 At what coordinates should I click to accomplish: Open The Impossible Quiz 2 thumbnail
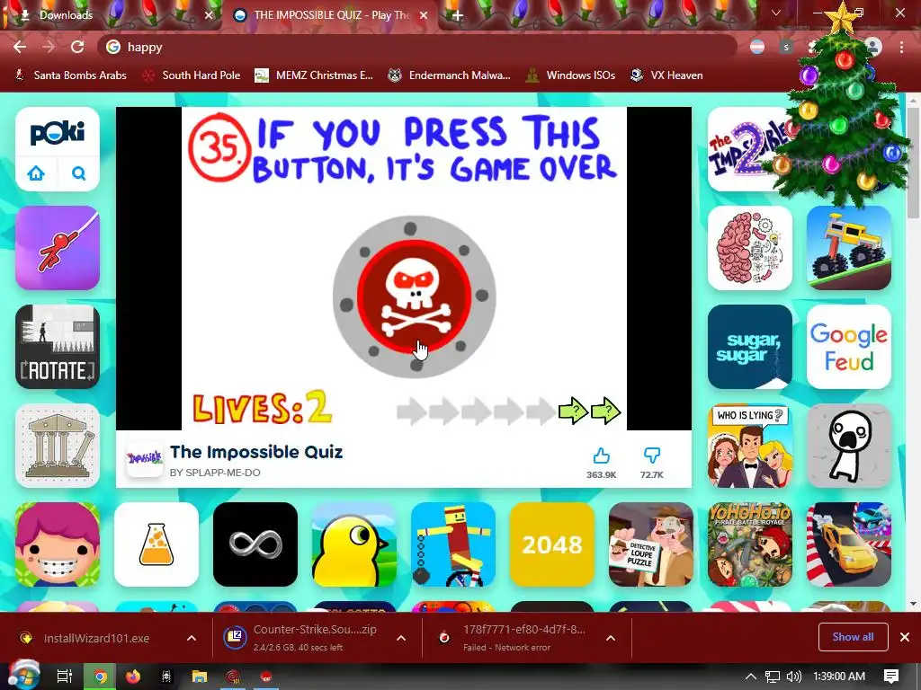pyautogui.click(x=746, y=149)
